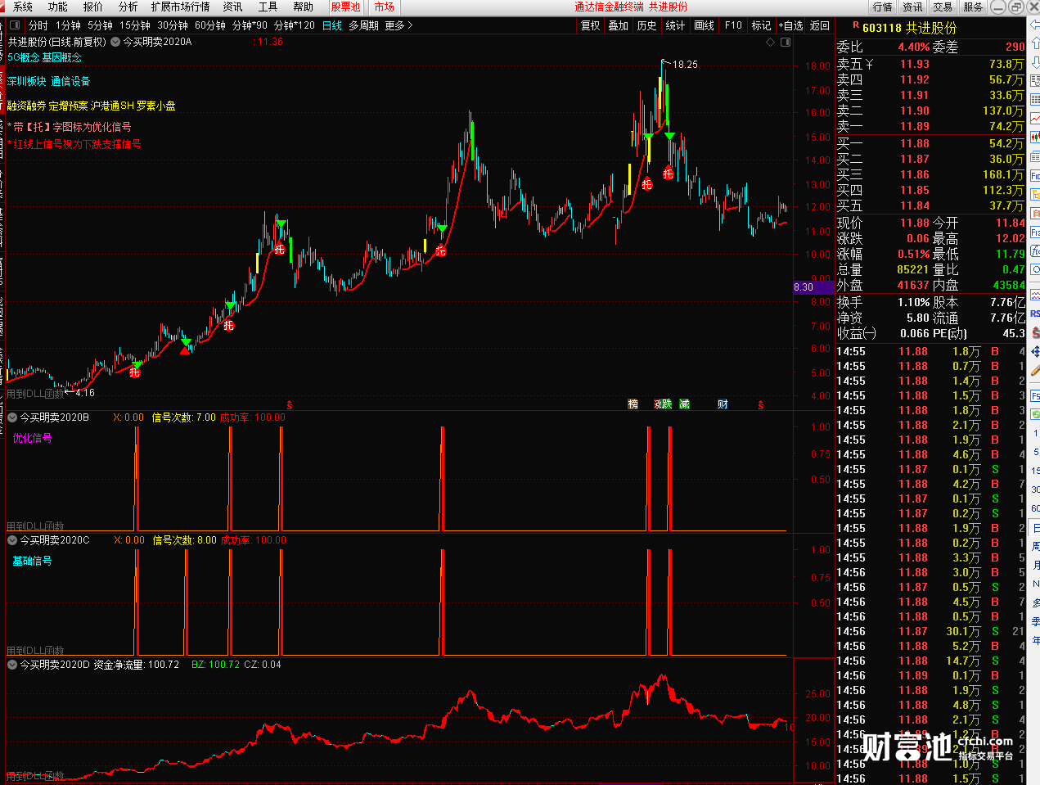Switch to the 行情 tab at top right
The width and height of the screenshot is (1040, 785).
[x=882, y=7]
